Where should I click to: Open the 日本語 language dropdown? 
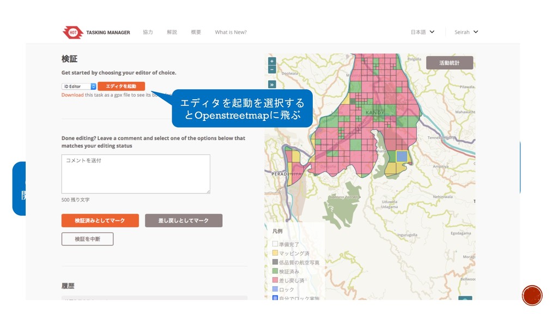pyautogui.click(x=422, y=32)
